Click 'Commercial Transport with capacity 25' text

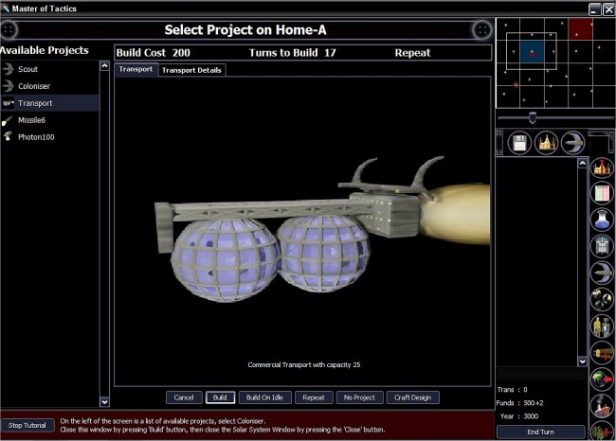coord(303,365)
